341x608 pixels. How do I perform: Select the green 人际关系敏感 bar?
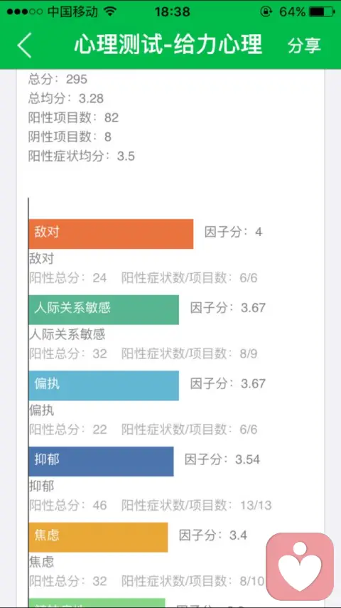pyautogui.click(x=104, y=309)
